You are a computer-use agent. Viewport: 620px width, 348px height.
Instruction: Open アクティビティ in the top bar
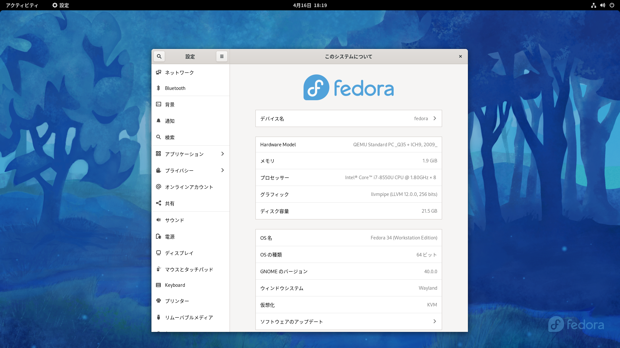pos(22,5)
